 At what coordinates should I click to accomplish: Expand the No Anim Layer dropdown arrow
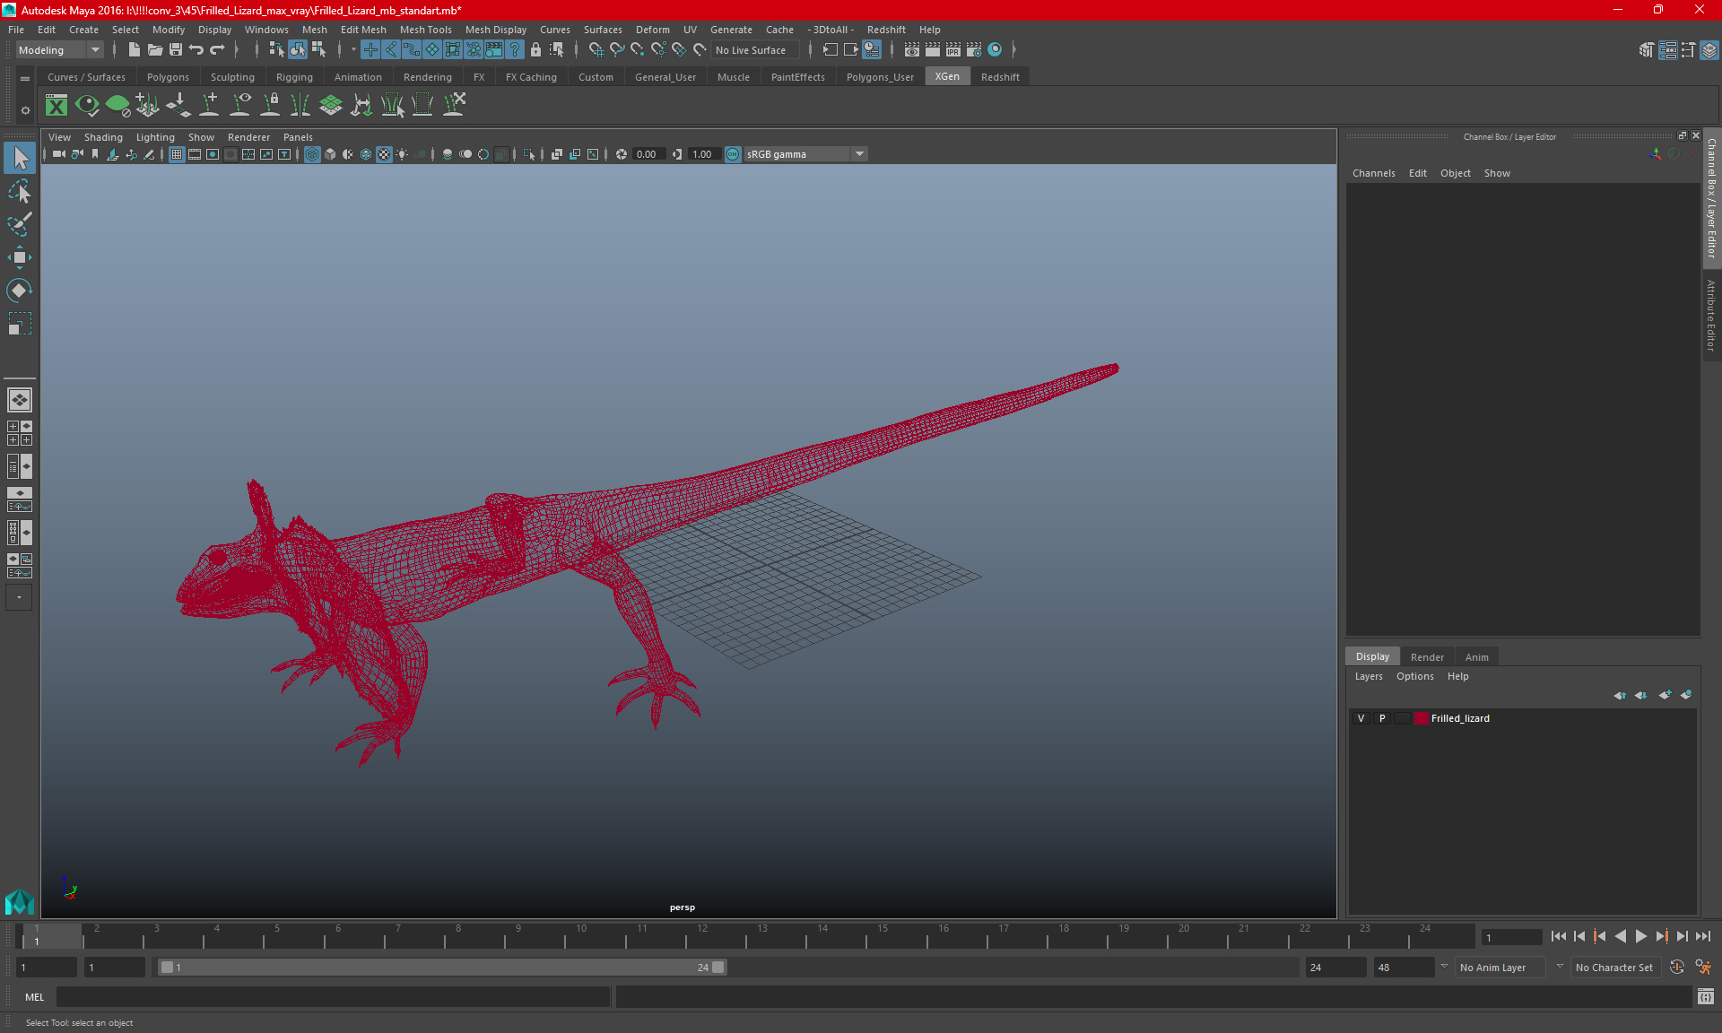click(x=1443, y=967)
